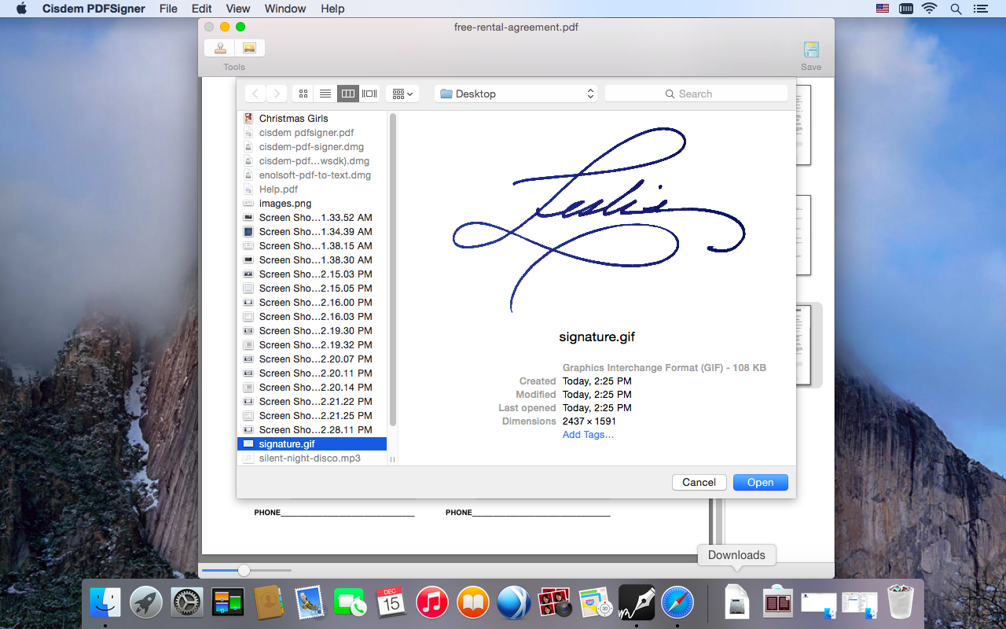Click Cancel in the file dialog
The image size is (1006, 629).
click(699, 482)
